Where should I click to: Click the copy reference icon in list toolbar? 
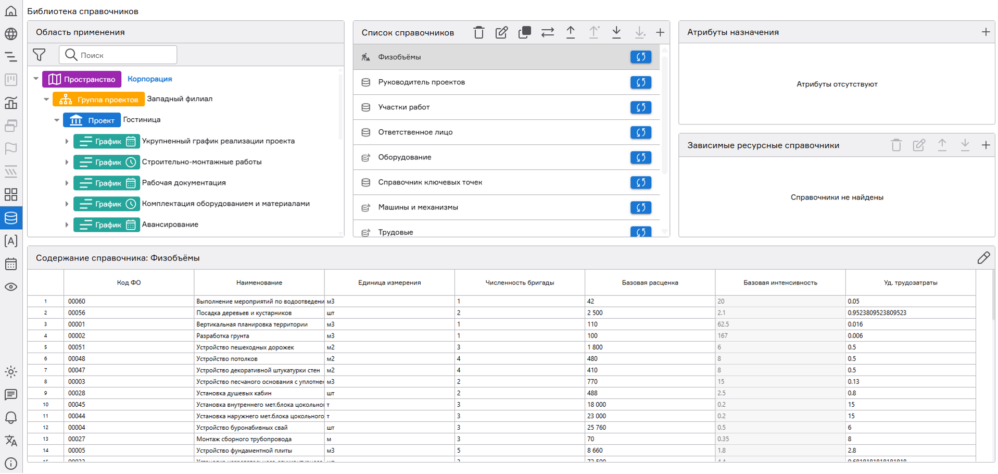click(x=524, y=32)
